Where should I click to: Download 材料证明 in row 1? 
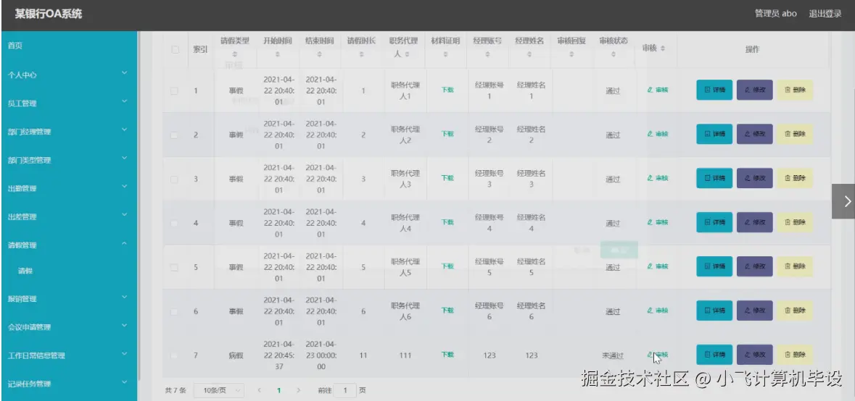click(447, 90)
